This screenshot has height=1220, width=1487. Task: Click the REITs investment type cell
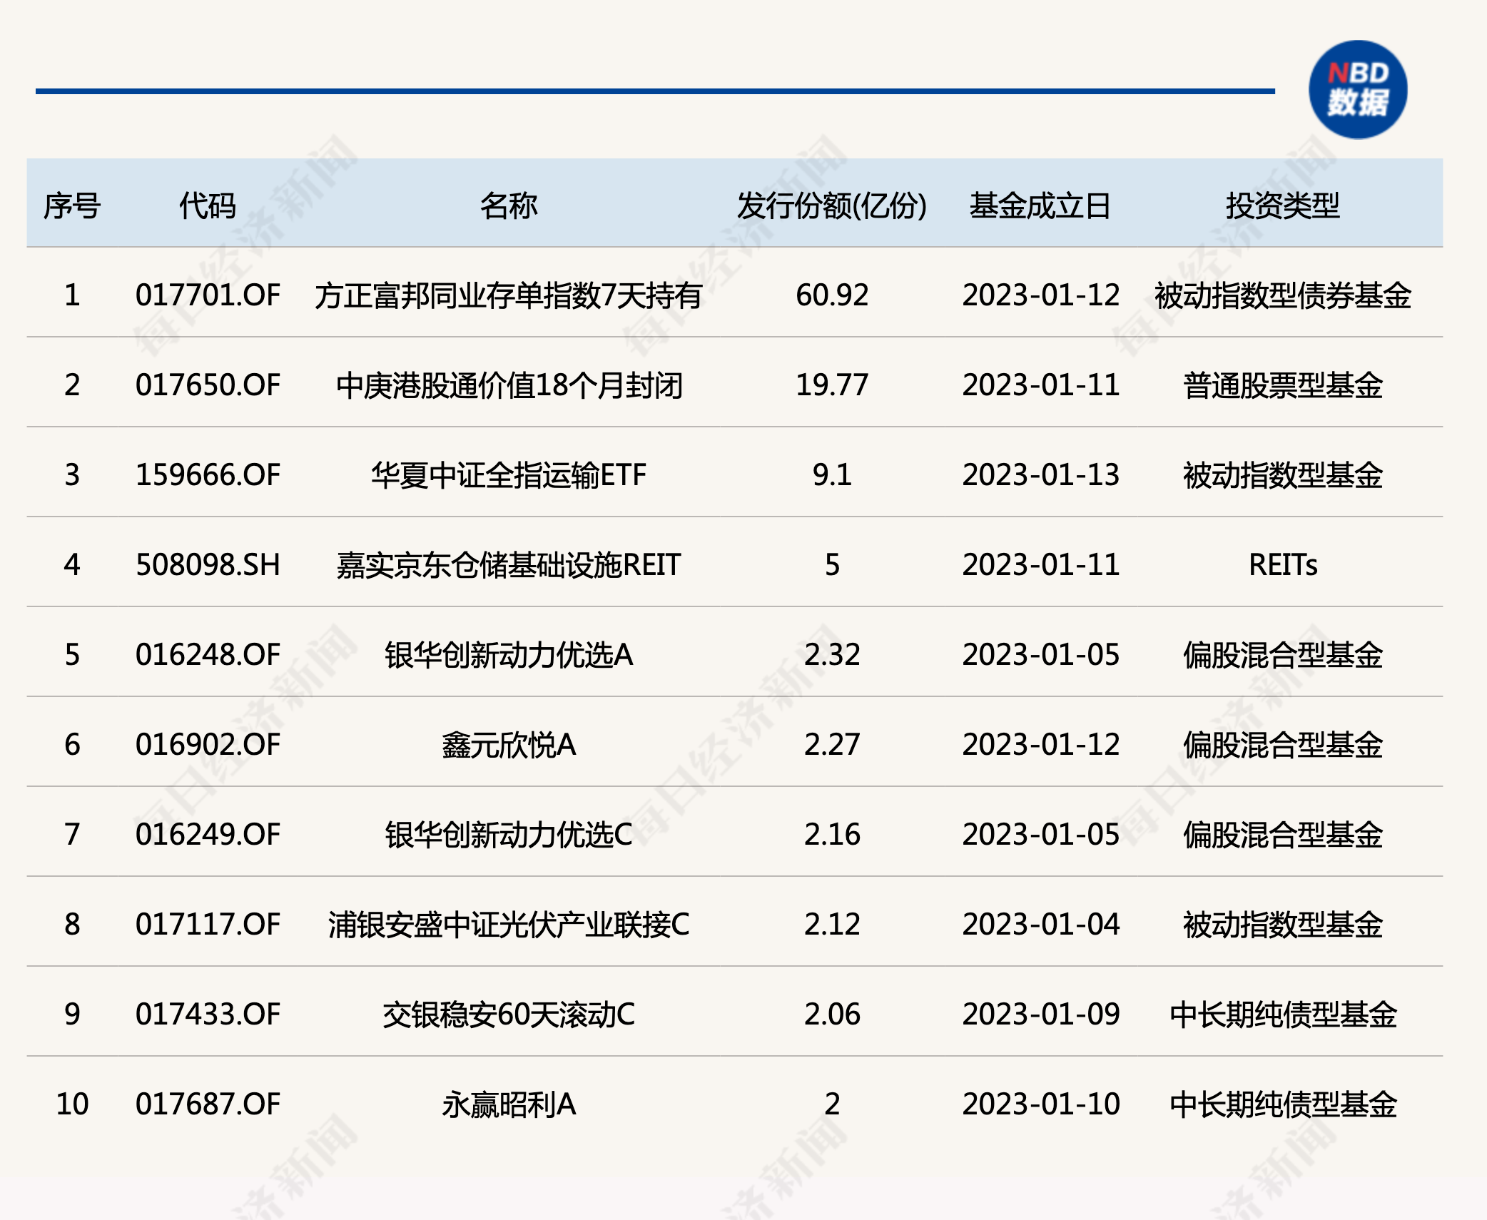1282,565
